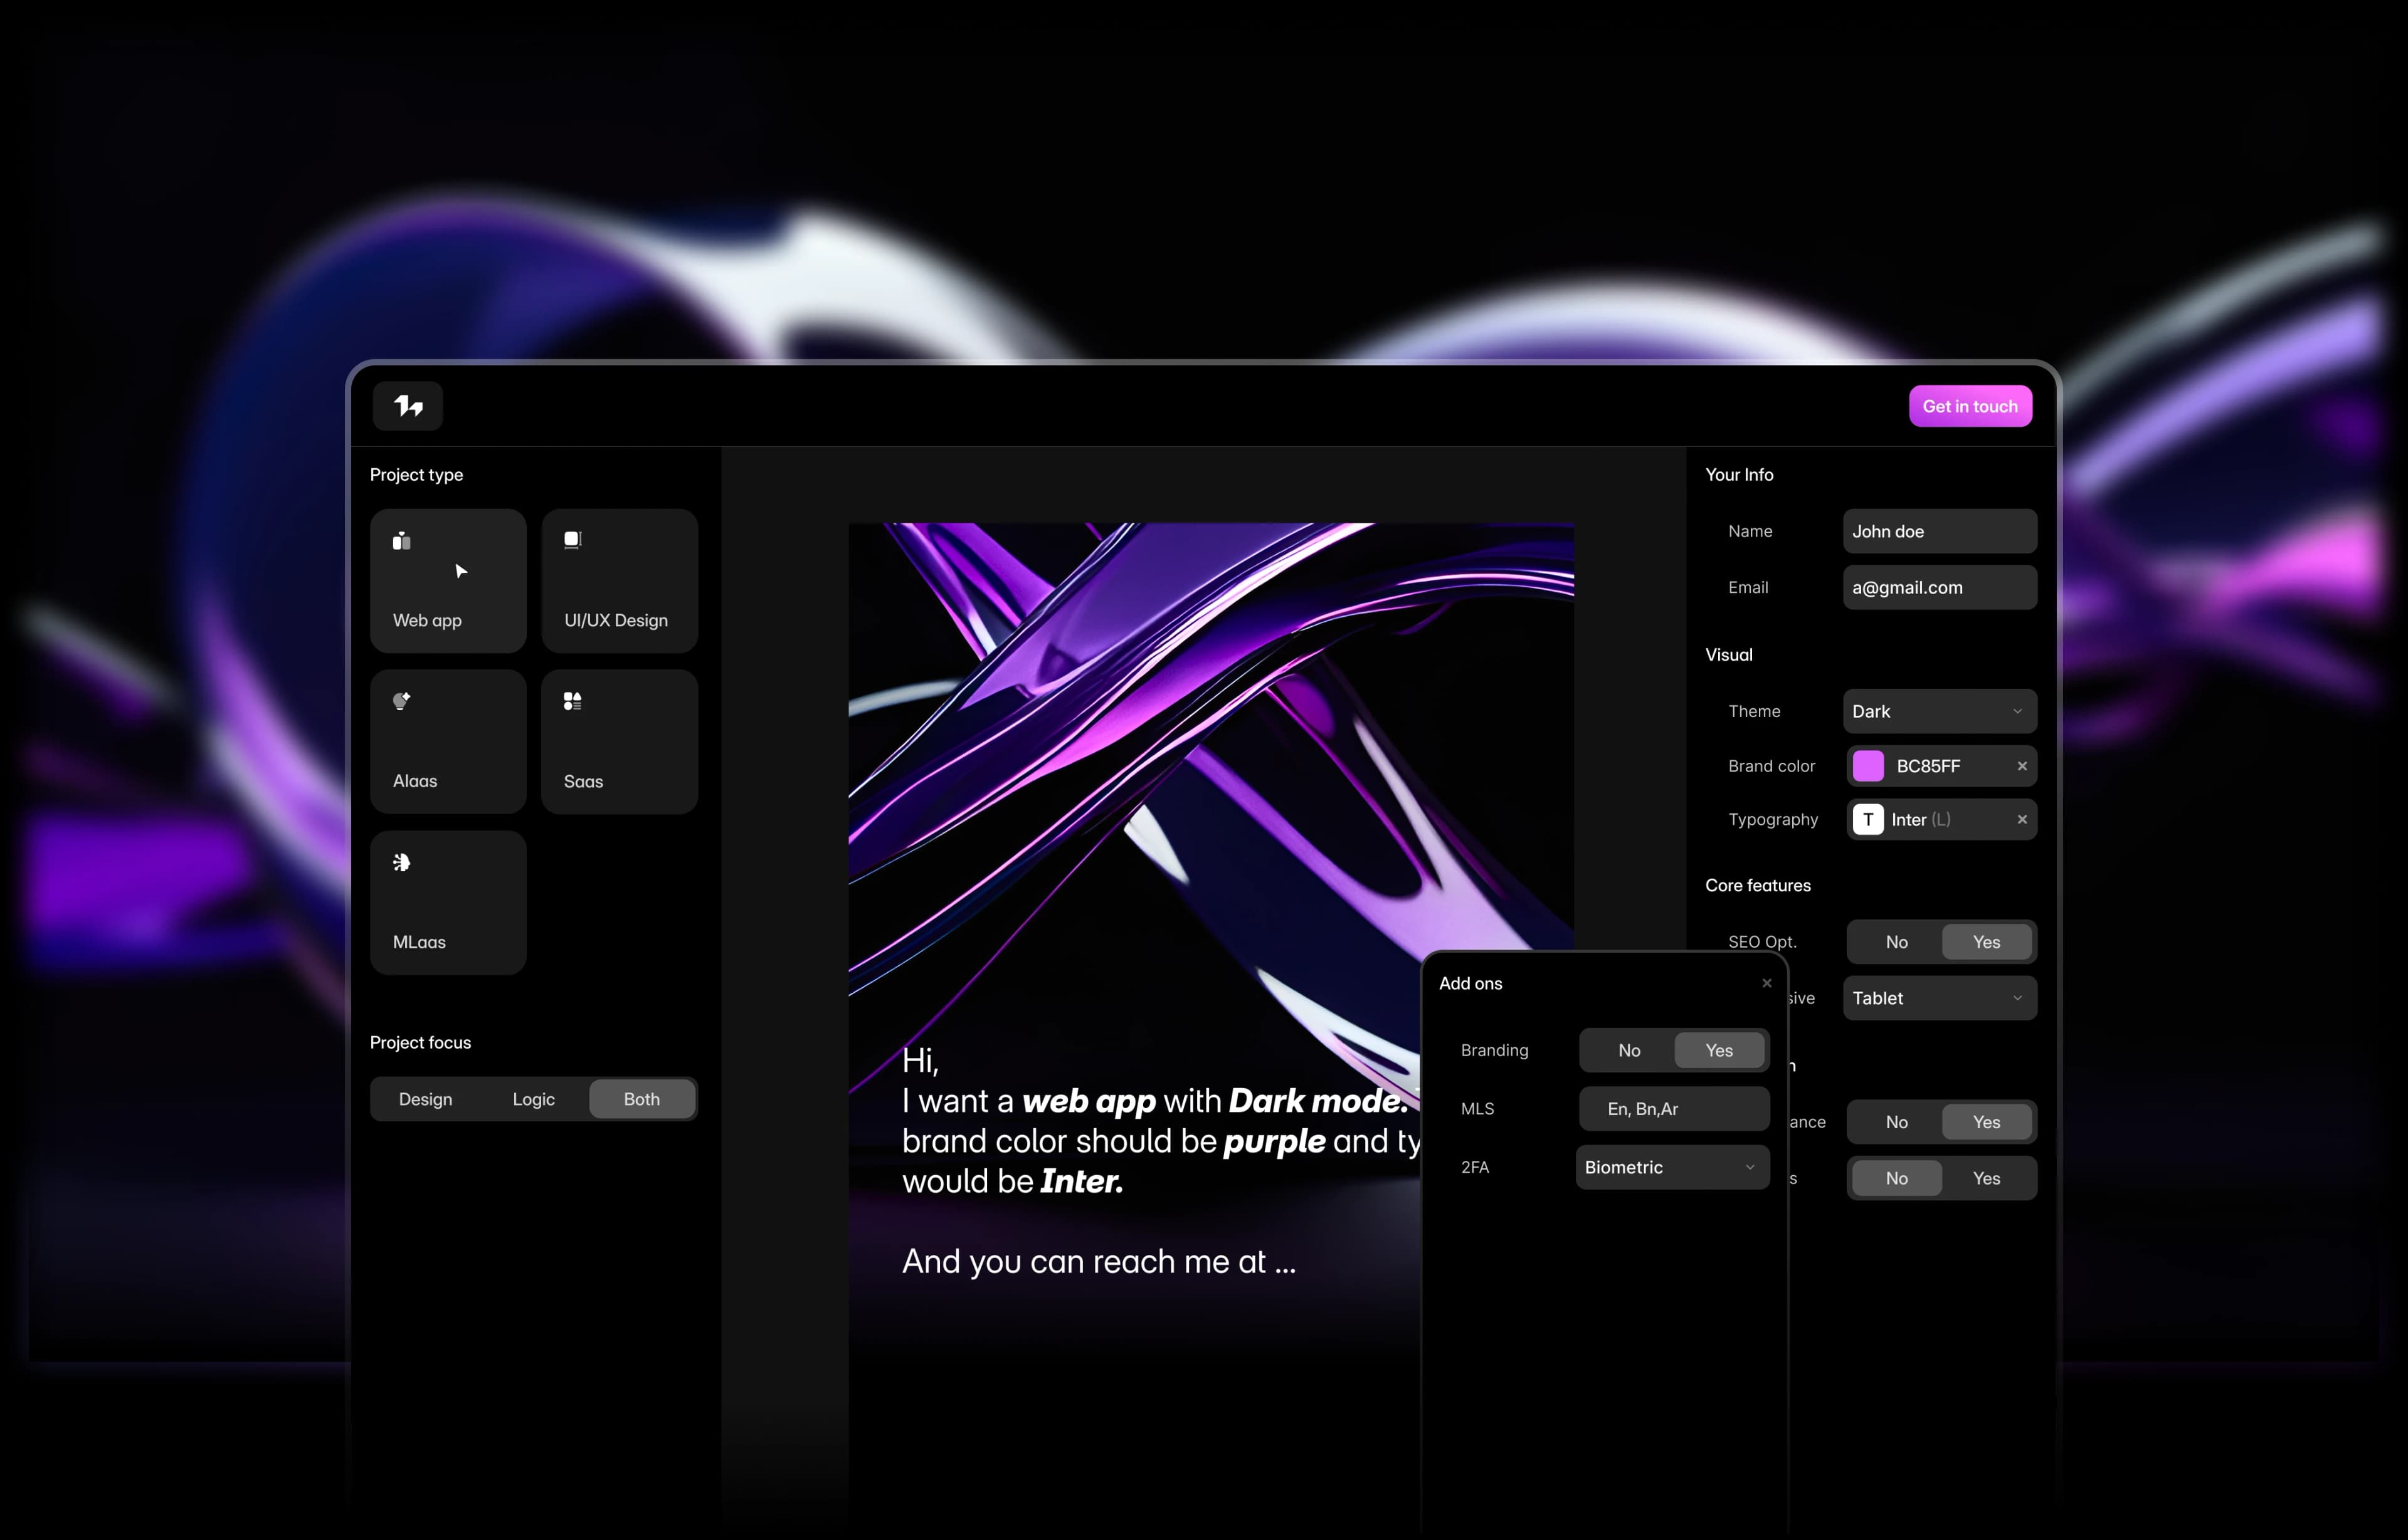Click the Email input field

click(x=1938, y=587)
